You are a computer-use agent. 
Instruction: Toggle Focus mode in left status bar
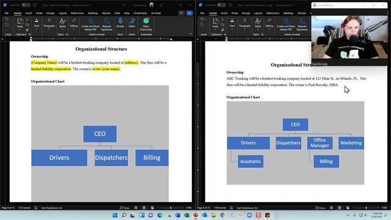(x=125, y=208)
